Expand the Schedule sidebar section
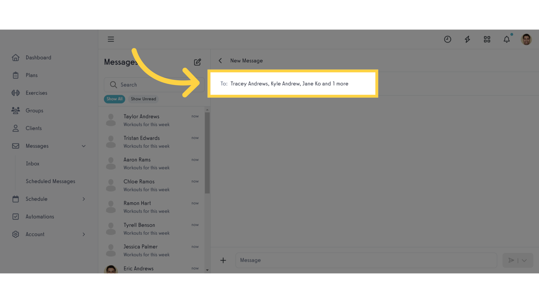 coord(83,199)
